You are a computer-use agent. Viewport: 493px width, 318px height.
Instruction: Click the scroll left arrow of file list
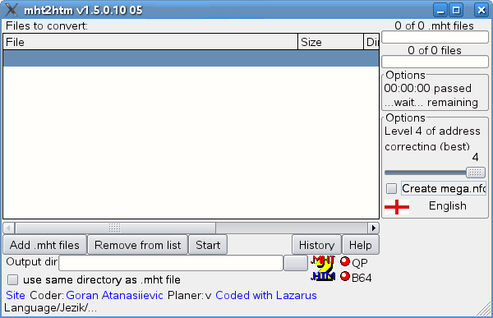[8, 228]
